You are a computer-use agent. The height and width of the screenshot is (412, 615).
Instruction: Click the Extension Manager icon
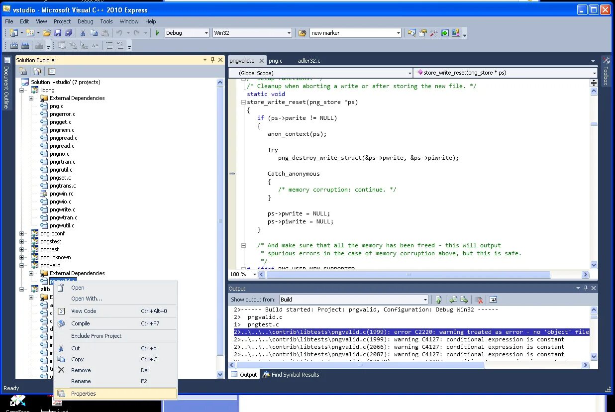click(x=455, y=33)
